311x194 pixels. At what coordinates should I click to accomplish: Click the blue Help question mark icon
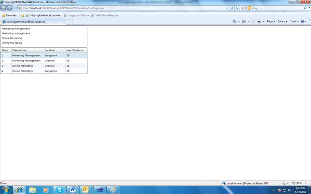(x=302, y=21)
